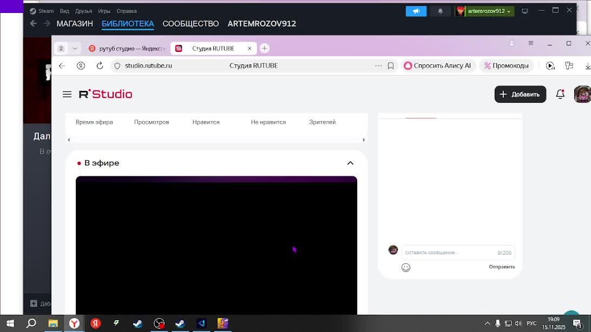
Task: Open the Windows Start menu
Action: (x=10, y=323)
